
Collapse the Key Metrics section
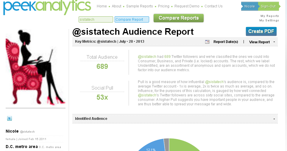point(274,42)
